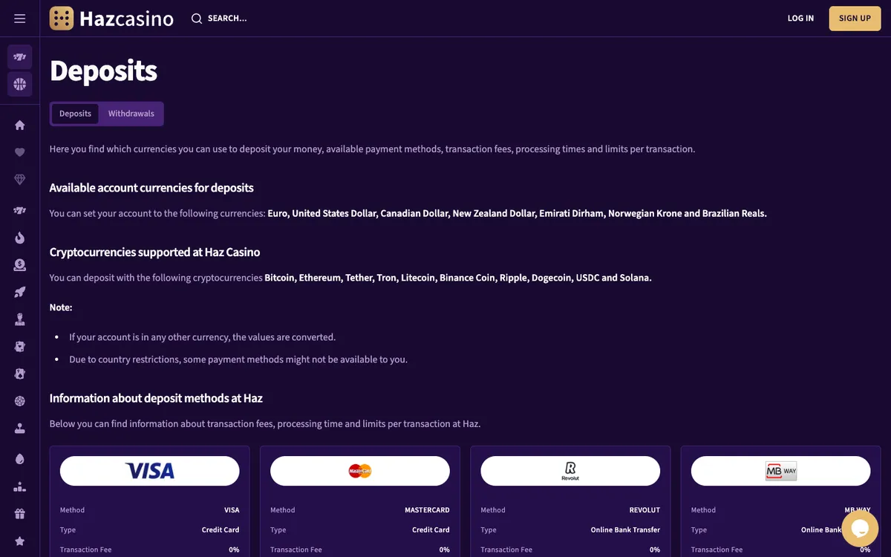Open the roulette wheel icon
Image resolution: width=891 pixels, height=557 pixels.
[20, 401]
